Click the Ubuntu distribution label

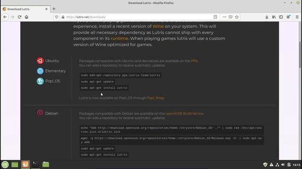coord(52,61)
